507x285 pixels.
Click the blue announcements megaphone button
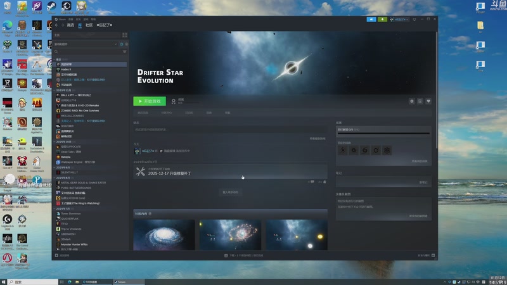point(371,20)
